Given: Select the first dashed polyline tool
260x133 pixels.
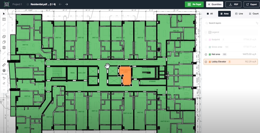Looking at the screenshot, I should [x=4, y=53].
